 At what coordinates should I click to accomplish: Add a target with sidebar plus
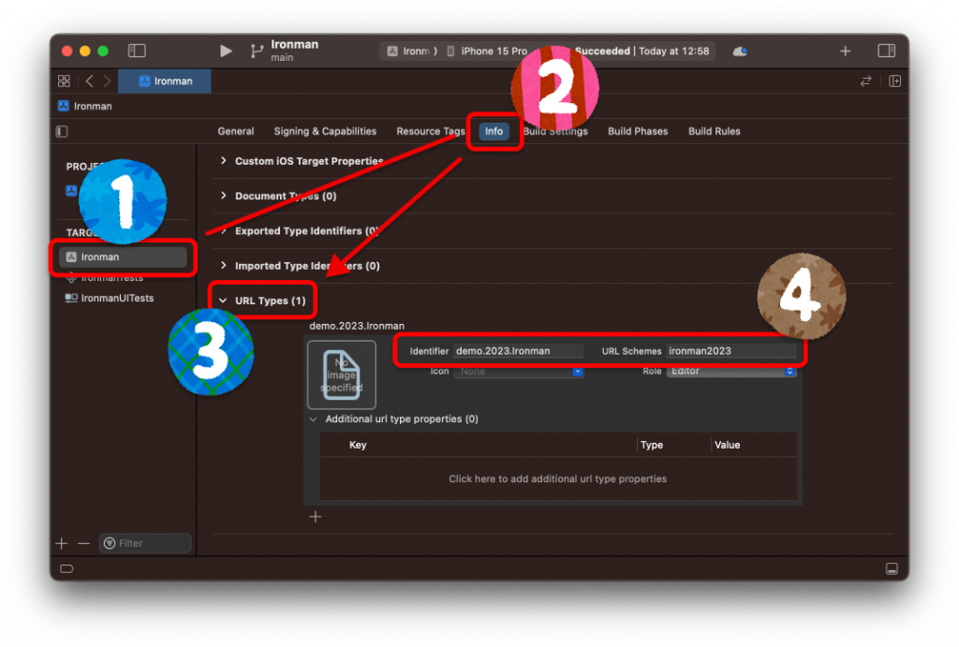point(61,543)
